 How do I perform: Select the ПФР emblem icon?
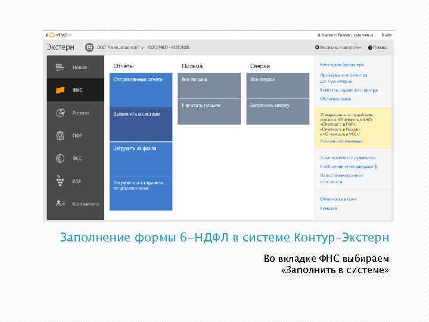click(x=60, y=135)
